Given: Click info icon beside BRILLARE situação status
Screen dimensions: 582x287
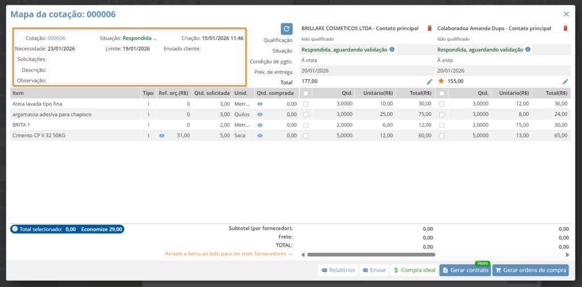Looking at the screenshot, I should coord(392,50).
